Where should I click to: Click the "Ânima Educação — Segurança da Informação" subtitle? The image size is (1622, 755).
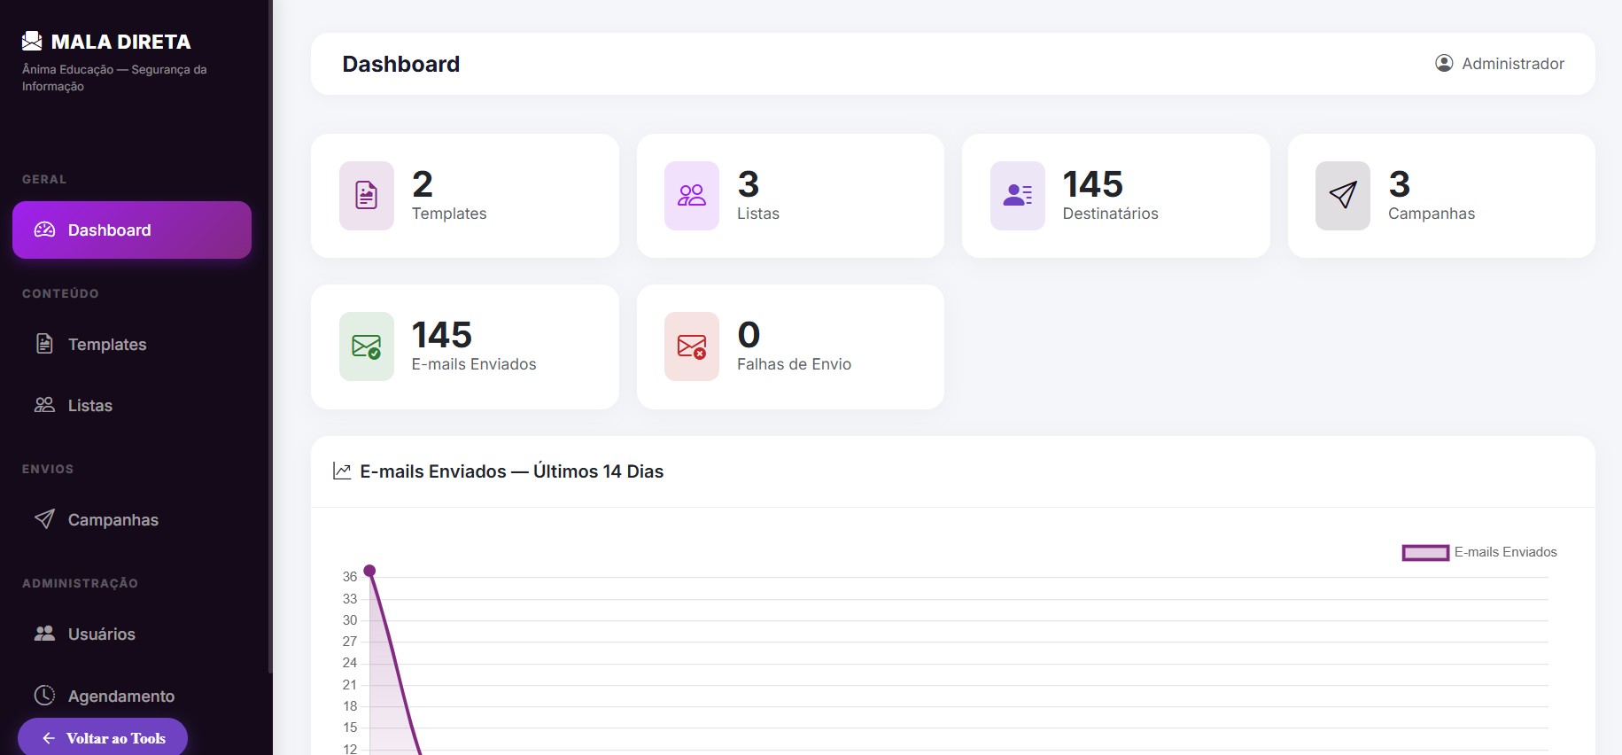114,78
